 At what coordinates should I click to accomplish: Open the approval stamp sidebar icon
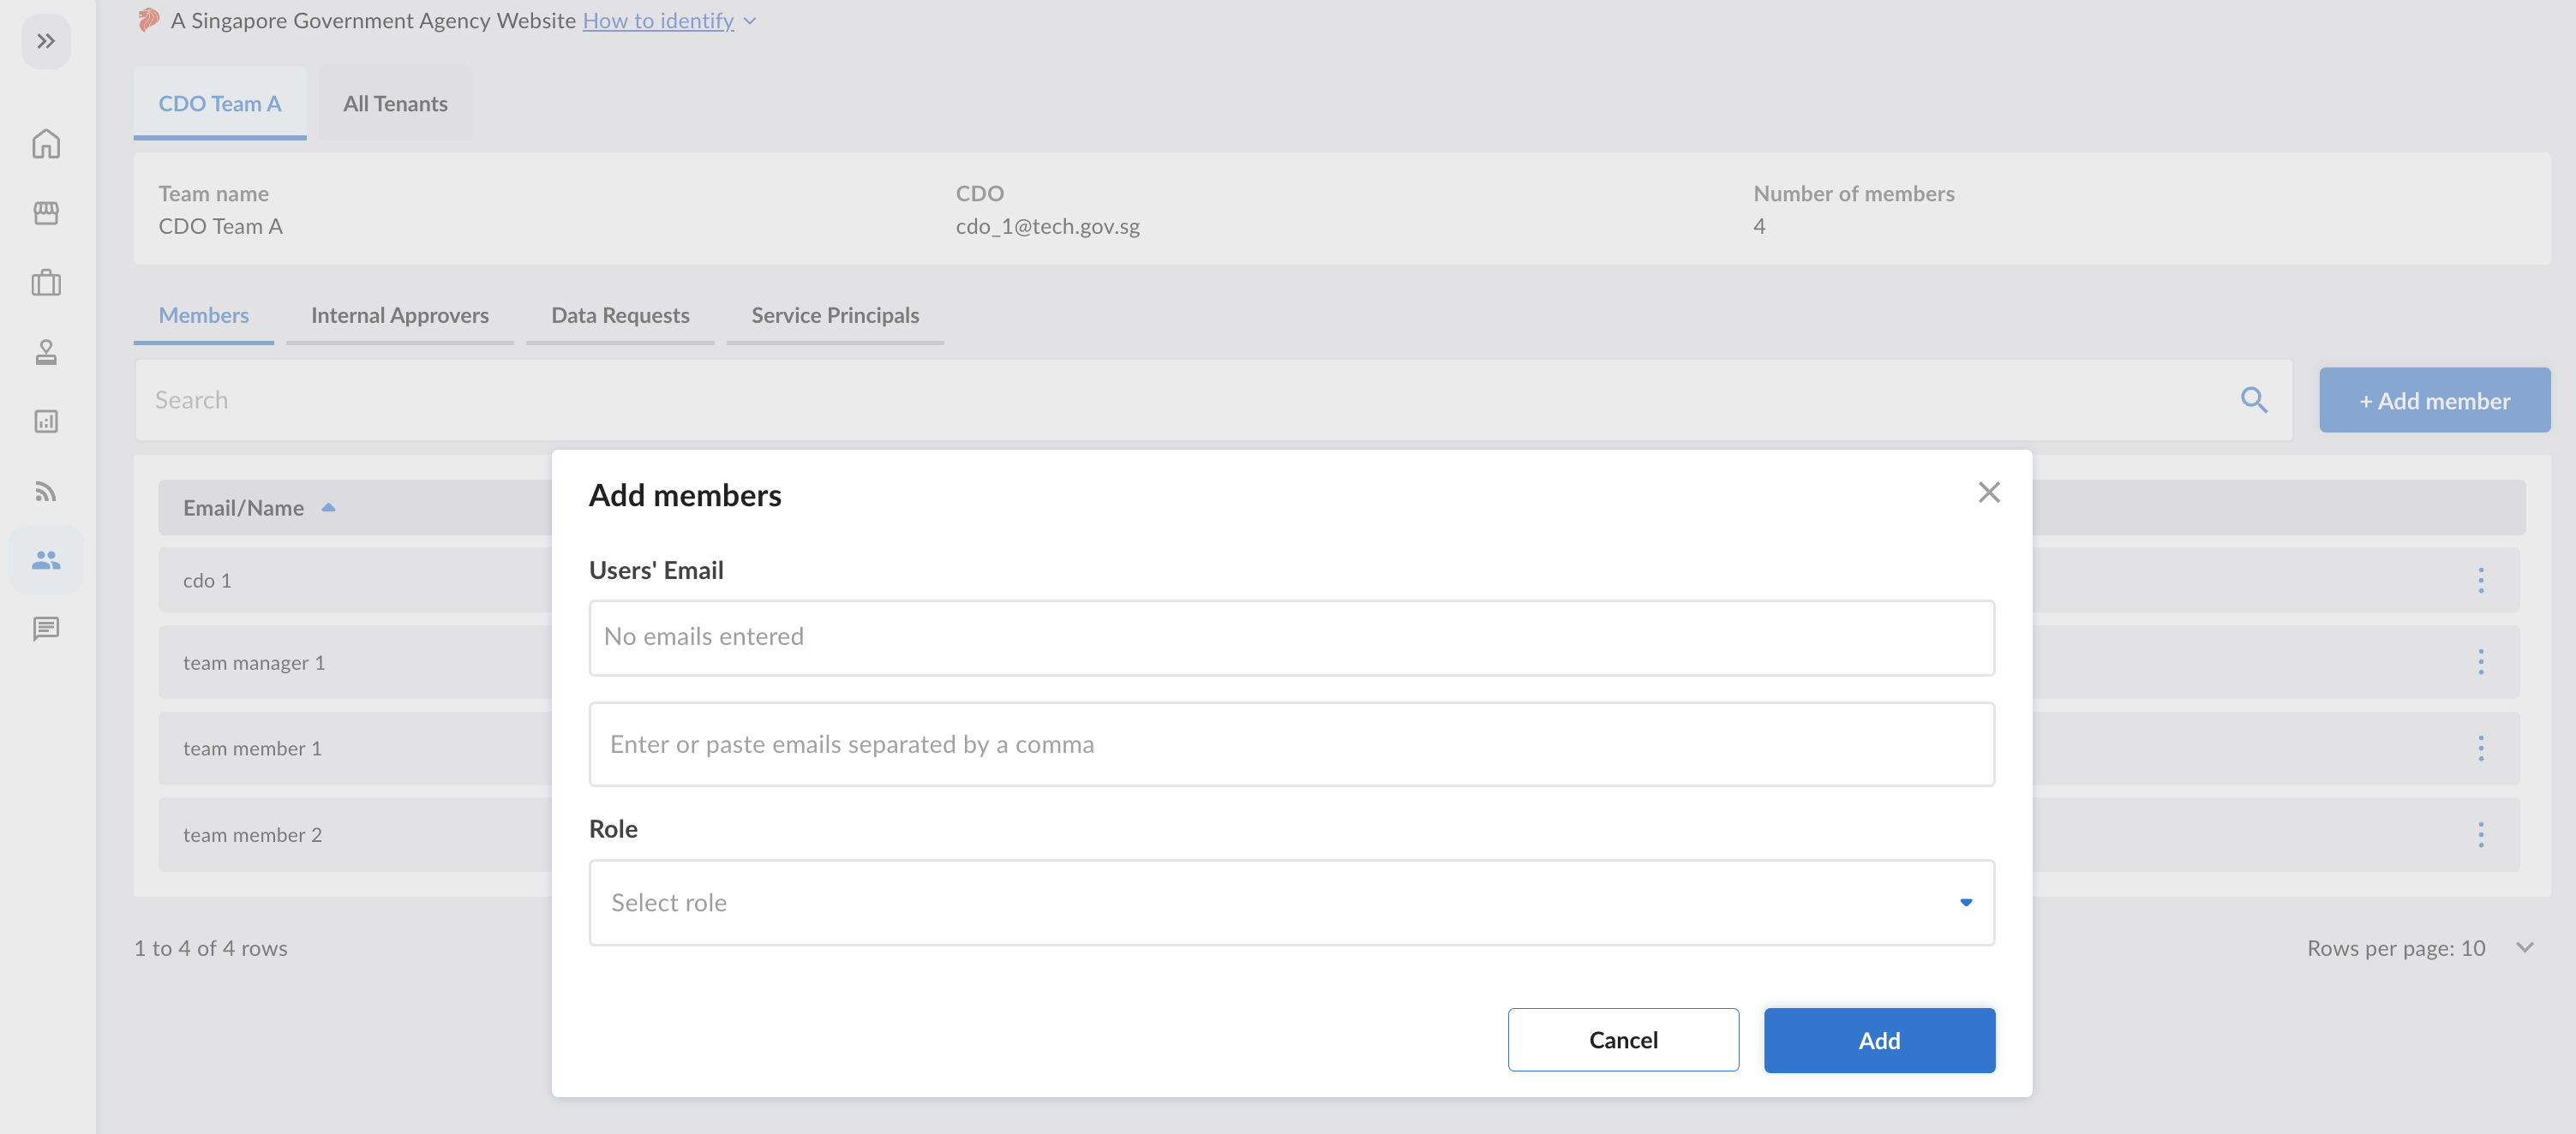46,352
